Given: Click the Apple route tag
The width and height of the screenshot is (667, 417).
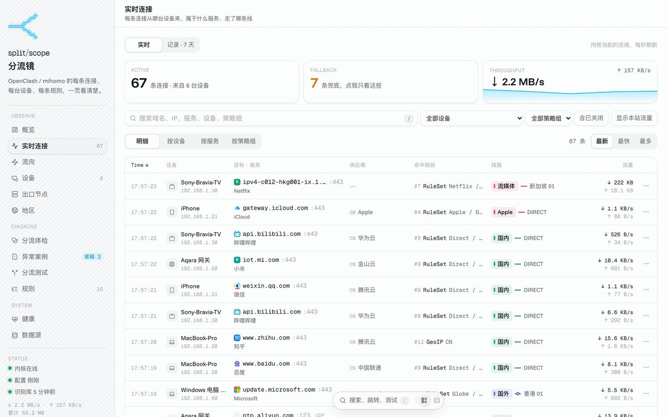Looking at the screenshot, I should [x=504, y=212].
